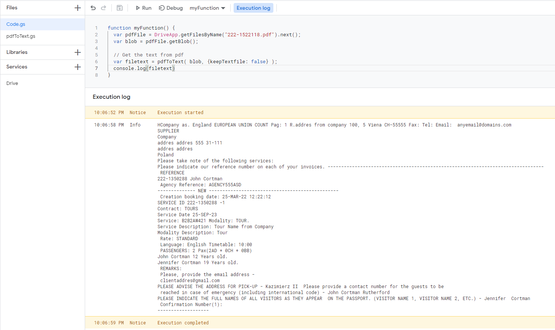Add a service with the plus icon

tap(78, 67)
